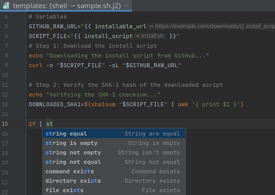Click typed 'st' text on line 15
The width and height of the screenshot is (275, 195).
(50, 124)
